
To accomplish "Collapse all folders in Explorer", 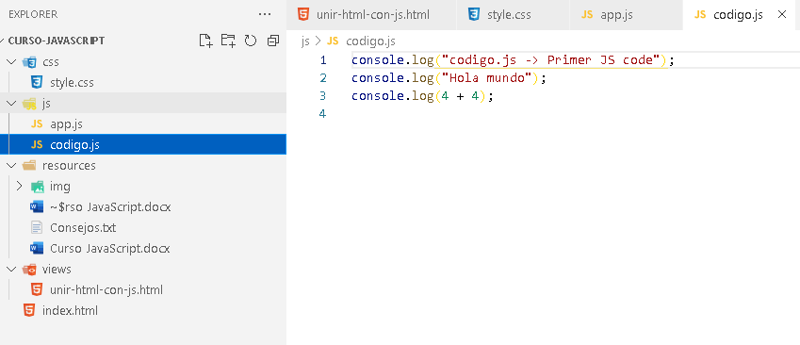I will pos(273,41).
